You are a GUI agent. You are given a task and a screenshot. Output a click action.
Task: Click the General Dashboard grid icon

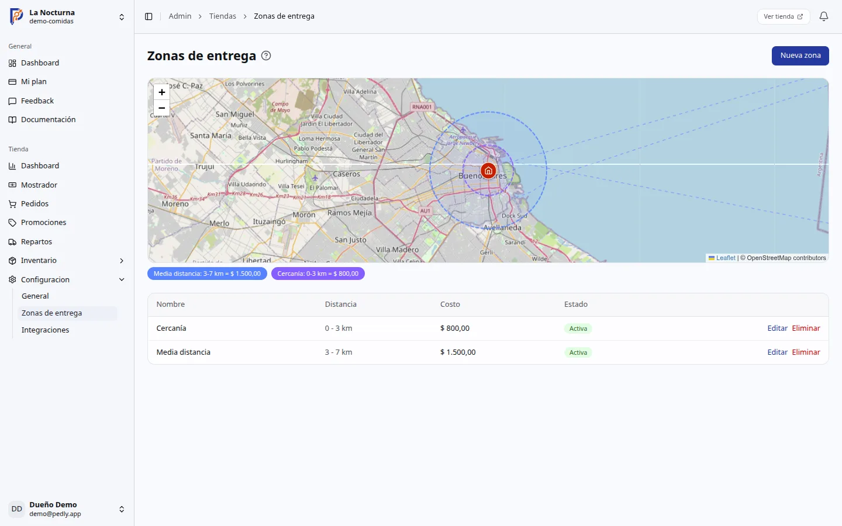pos(12,63)
